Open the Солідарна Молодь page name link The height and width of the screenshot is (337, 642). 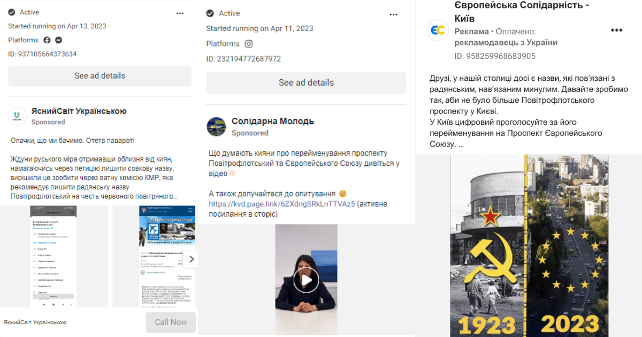(273, 121)
